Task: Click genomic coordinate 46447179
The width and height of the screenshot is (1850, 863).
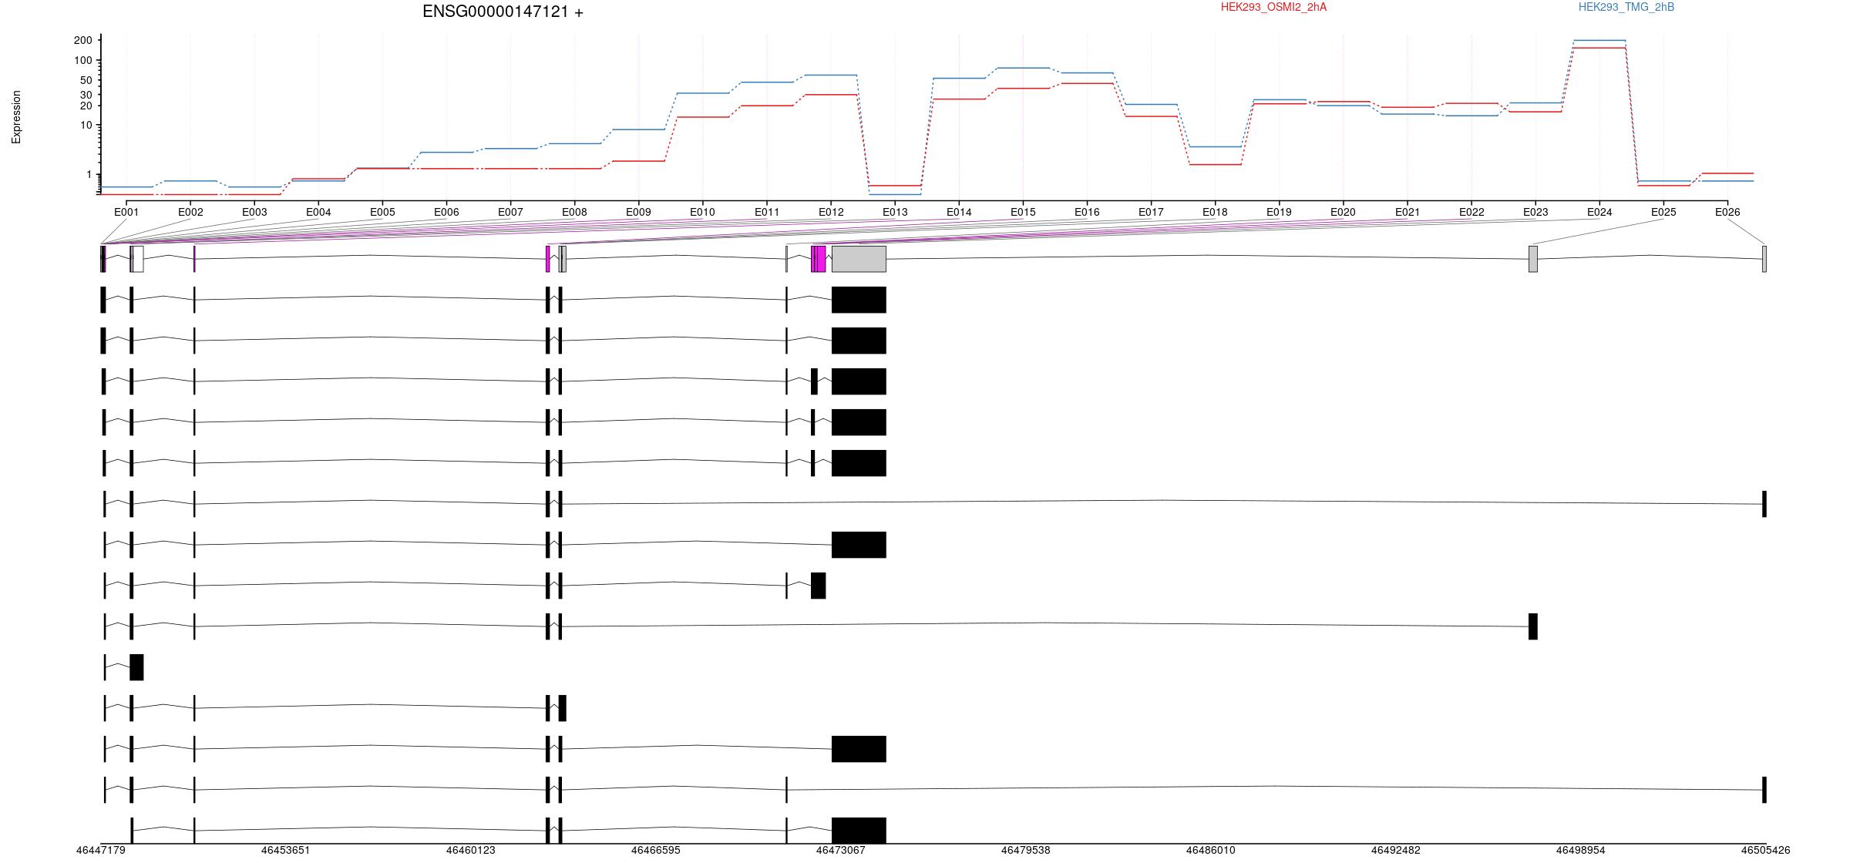Action: 101,850
